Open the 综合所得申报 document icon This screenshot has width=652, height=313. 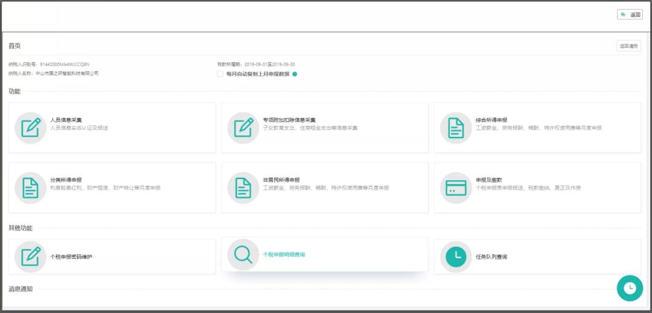456,128
